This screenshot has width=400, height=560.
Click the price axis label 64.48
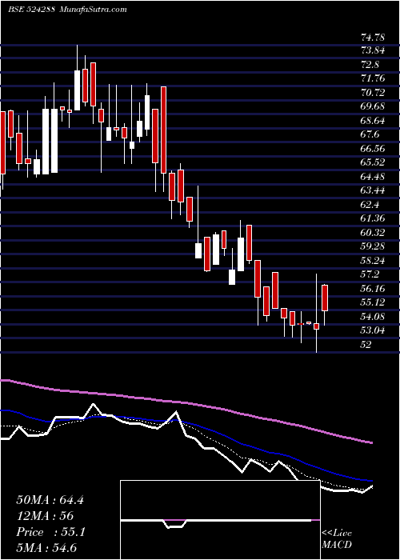(374, 177)
